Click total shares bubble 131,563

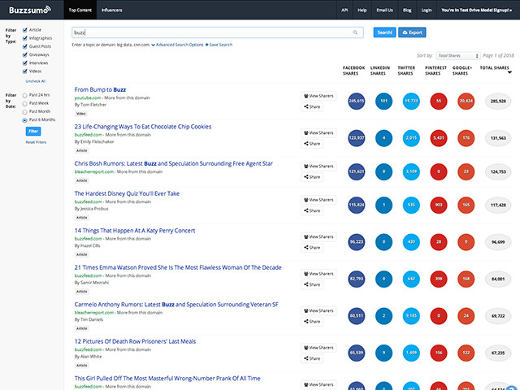tap(498, 138)
